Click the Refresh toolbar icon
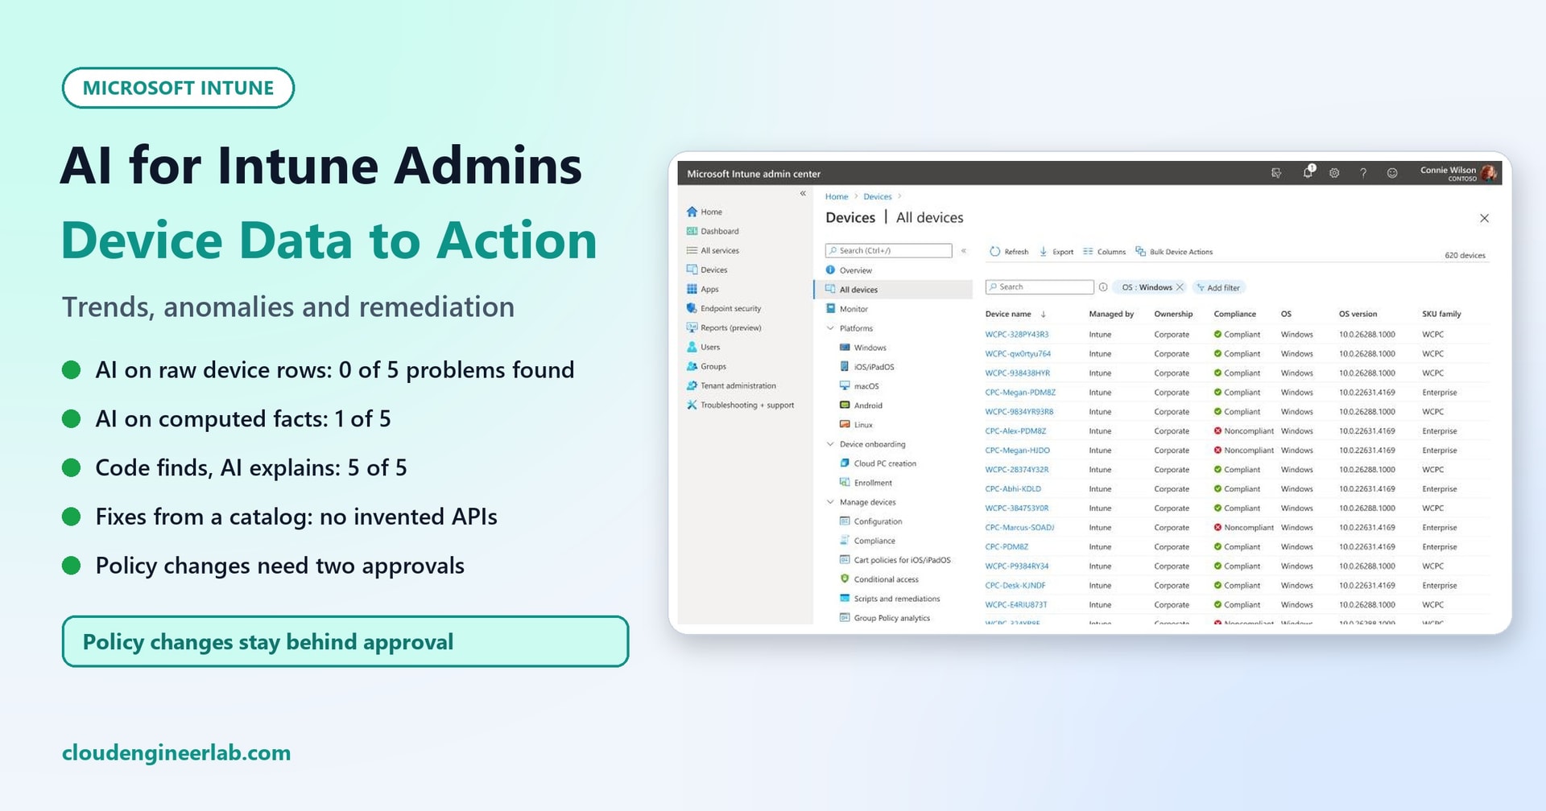1546x811 pixels. tap(994, 252)
